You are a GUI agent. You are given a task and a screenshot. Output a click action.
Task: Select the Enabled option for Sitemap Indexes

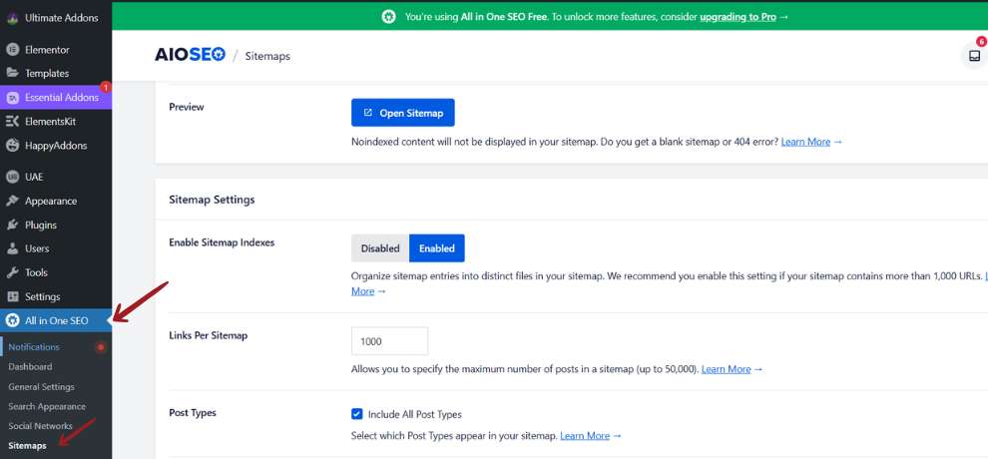(437, 248)
